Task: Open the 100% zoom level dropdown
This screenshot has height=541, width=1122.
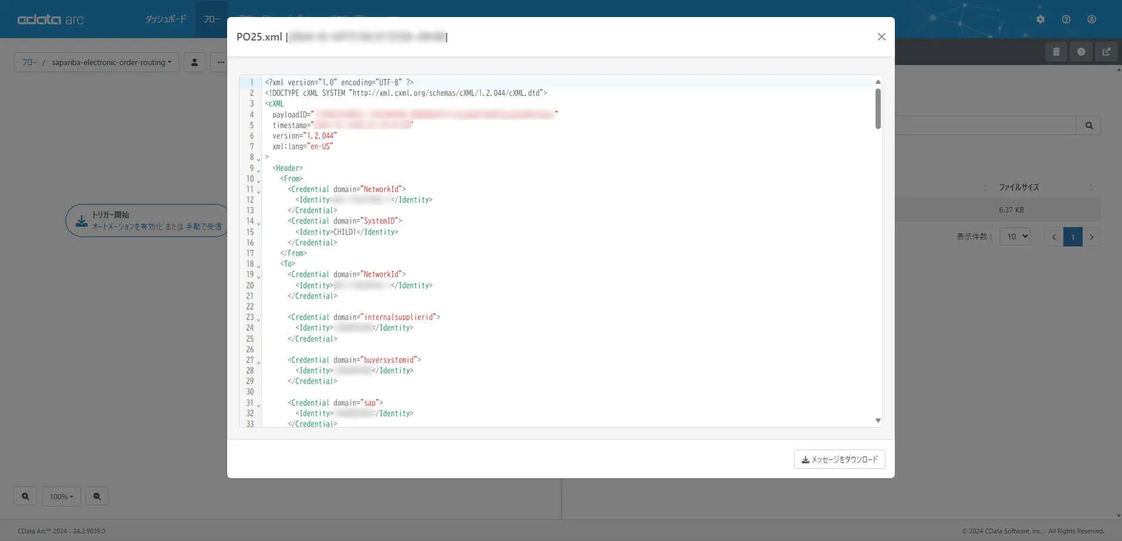Action: click(x=61, y=496)
